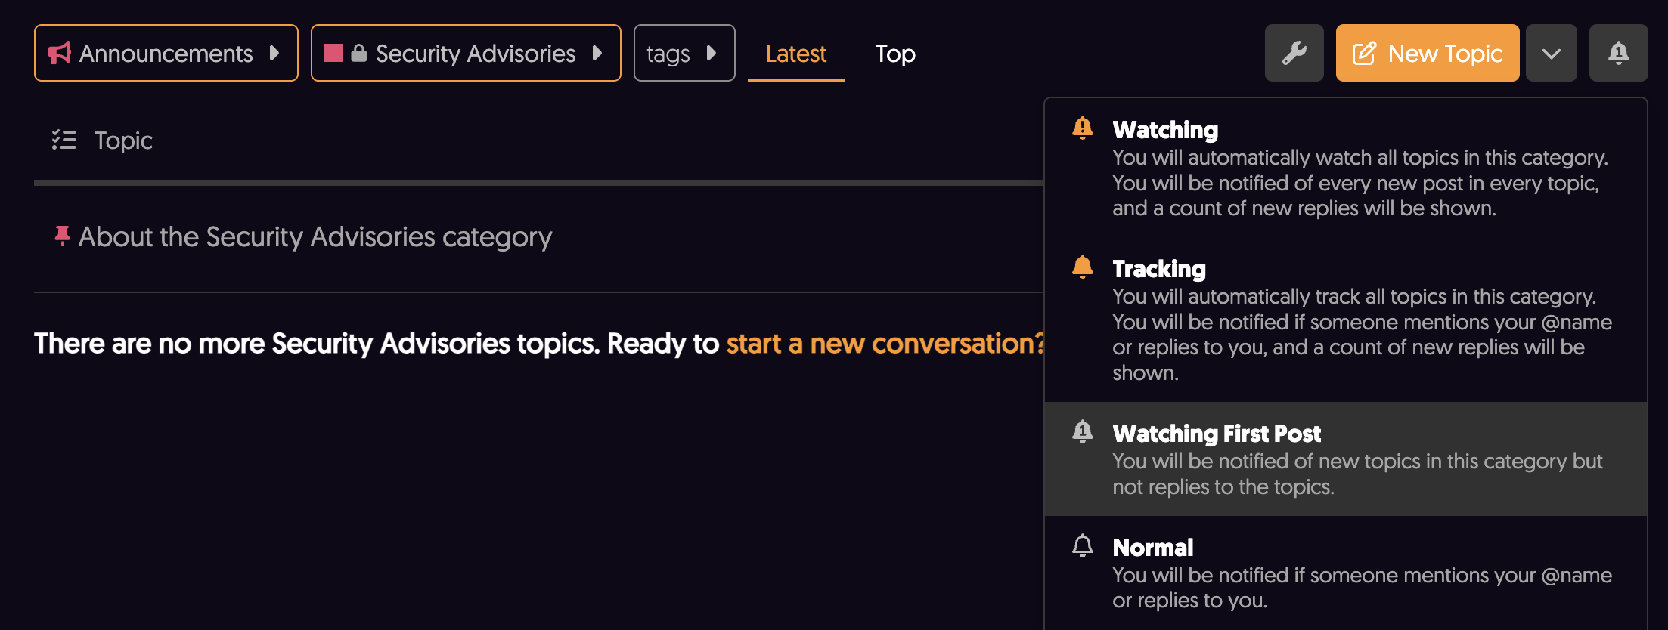Click the Tracking bell icon
The height and width of the screenshot is (630, 1668).
pyautogui.click(x=1083, y=268)
